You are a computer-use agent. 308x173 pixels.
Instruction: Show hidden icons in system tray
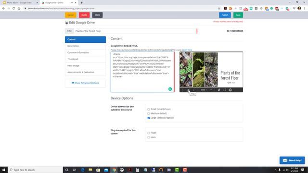tap(276, 170)
